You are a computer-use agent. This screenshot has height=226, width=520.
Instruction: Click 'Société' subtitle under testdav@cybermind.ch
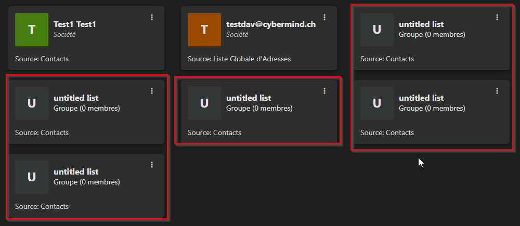click(238, 34)
